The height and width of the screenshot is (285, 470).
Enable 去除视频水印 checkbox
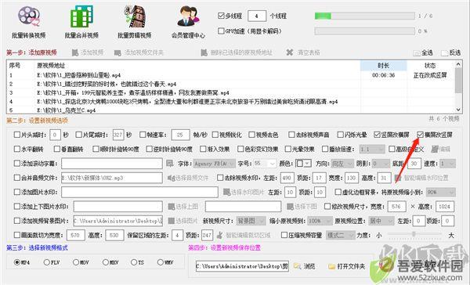tap(220, 178)
